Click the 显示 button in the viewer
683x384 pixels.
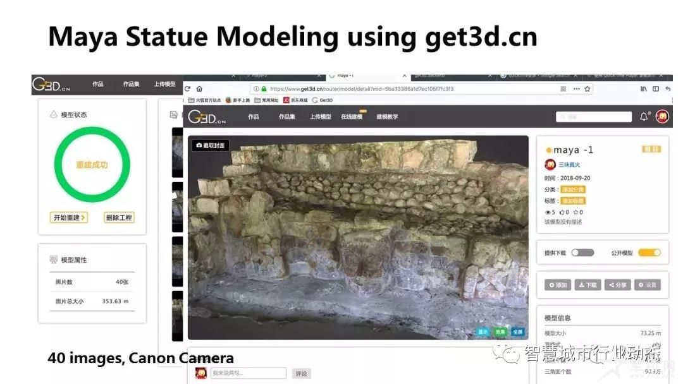click(483, 332)
